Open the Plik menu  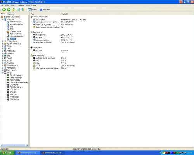pos(2,5)
